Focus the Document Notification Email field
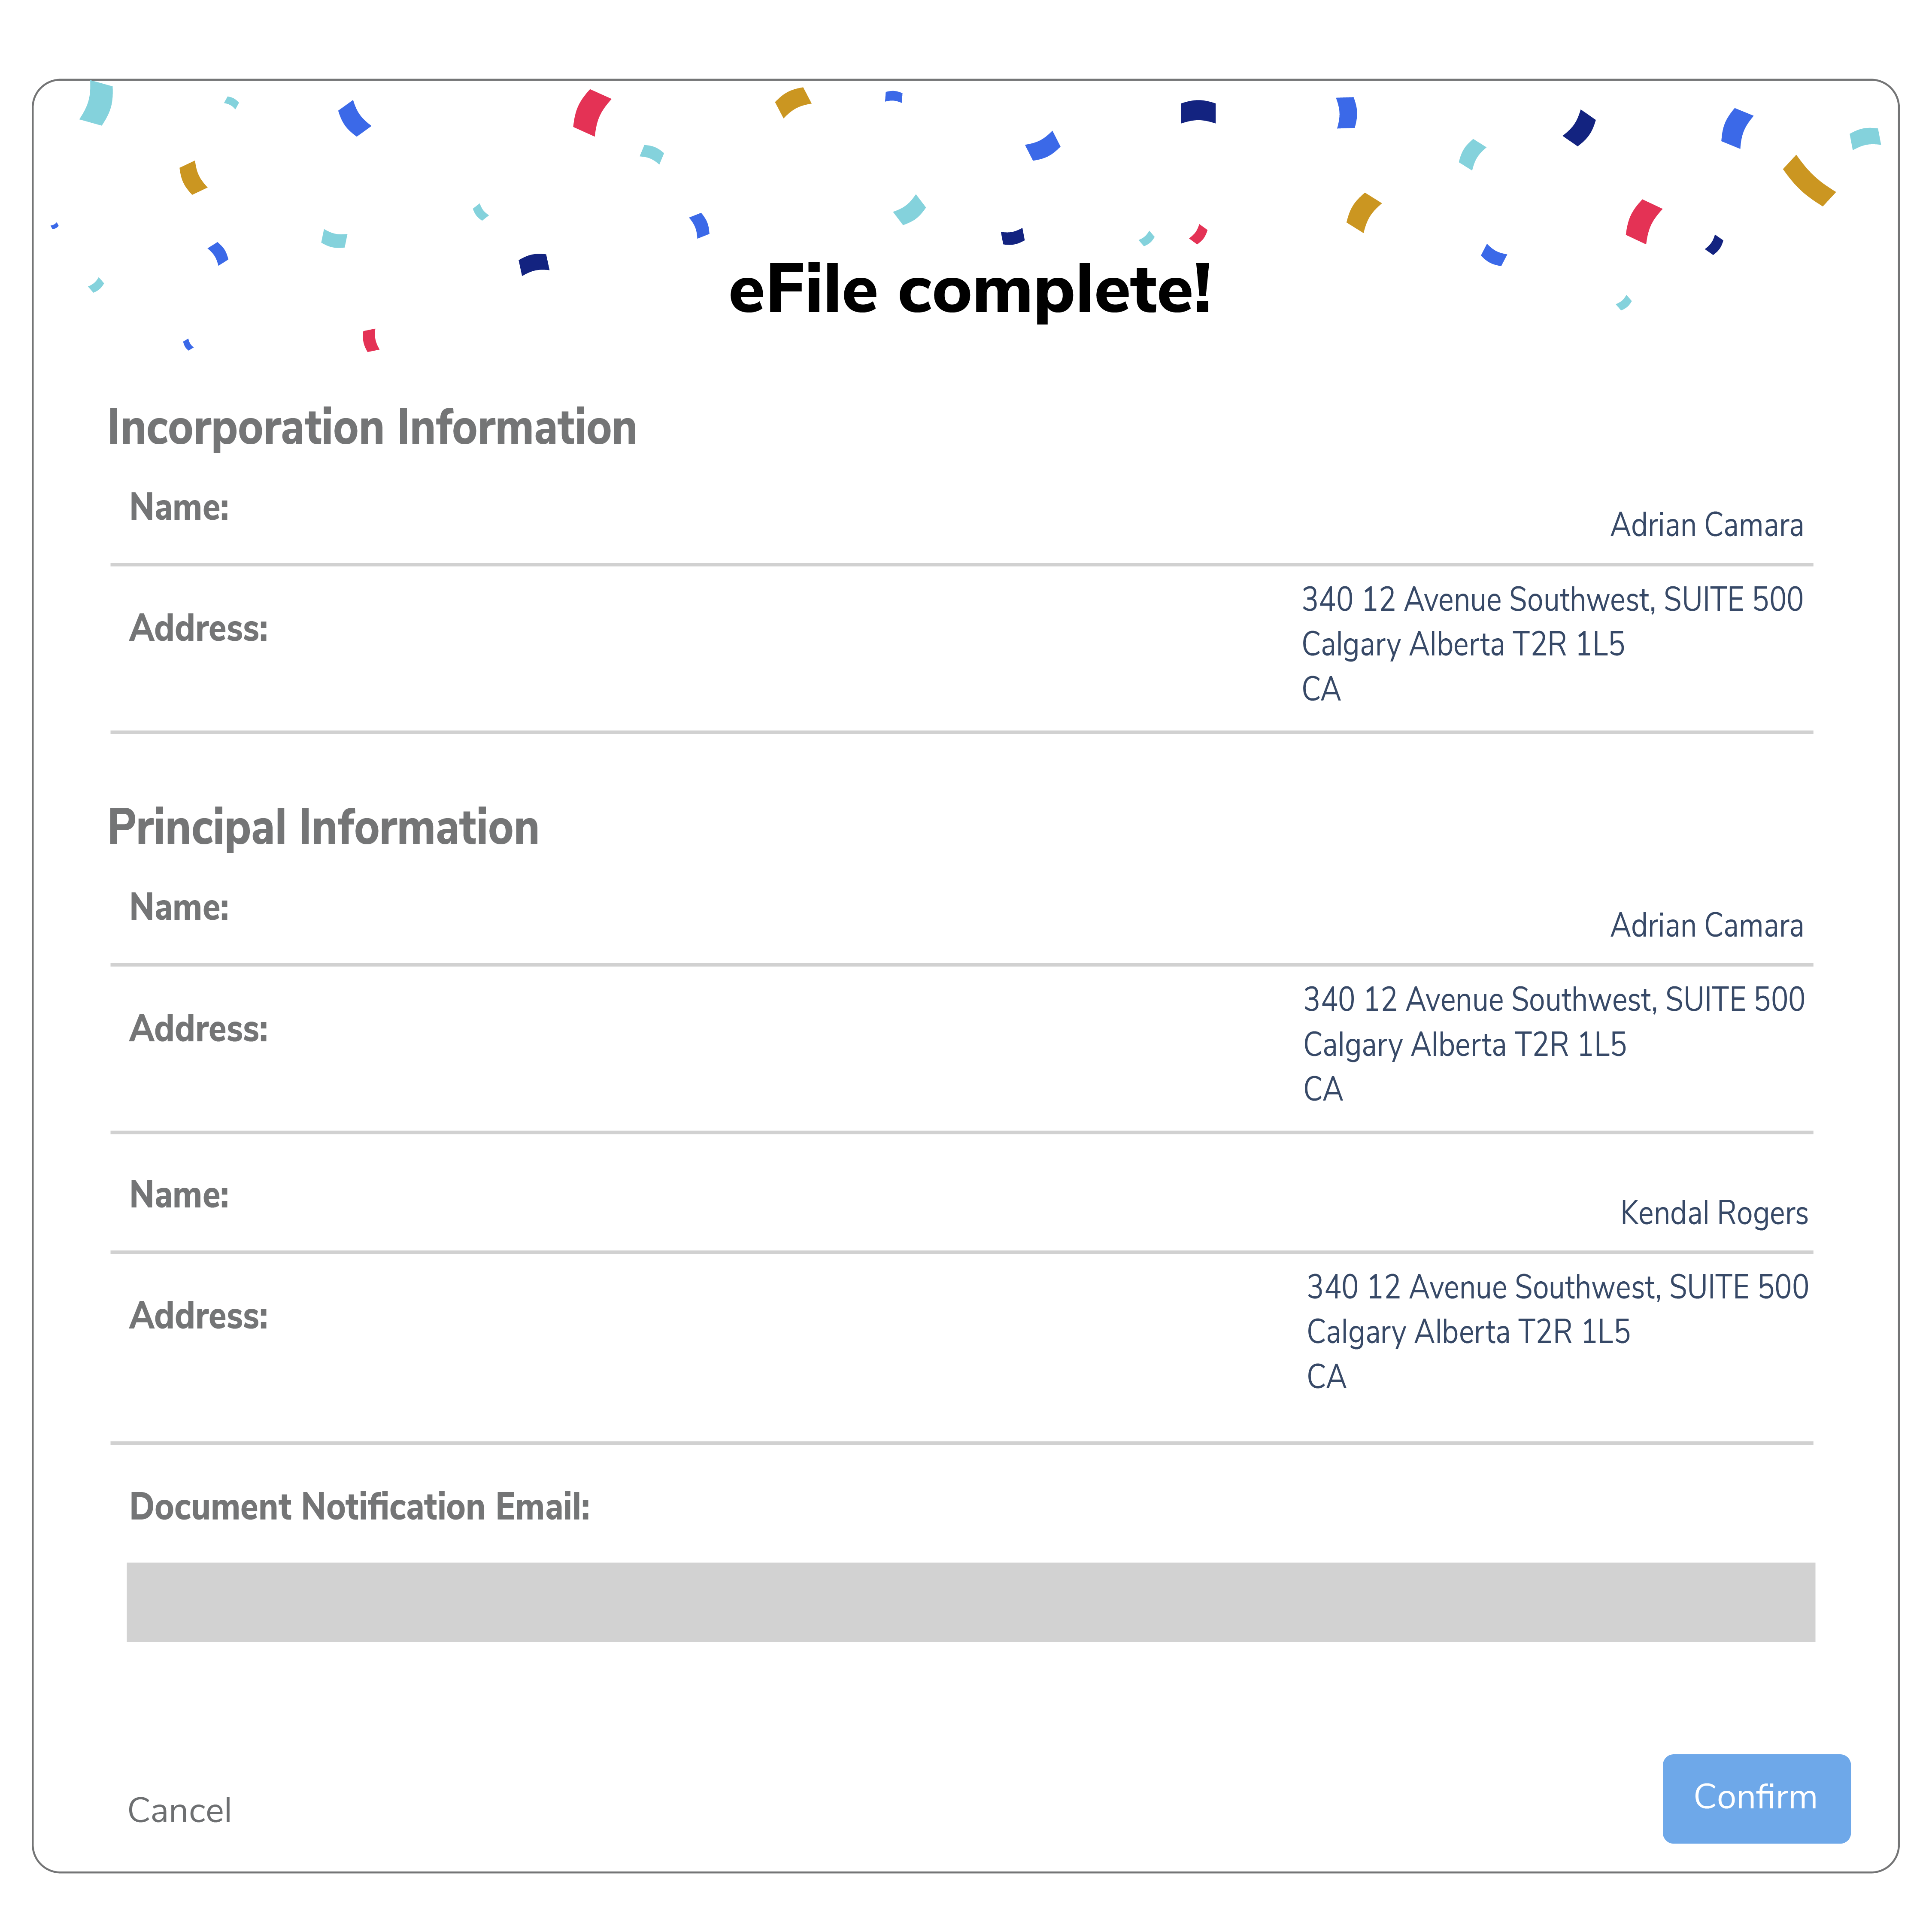 [970, 1602]
